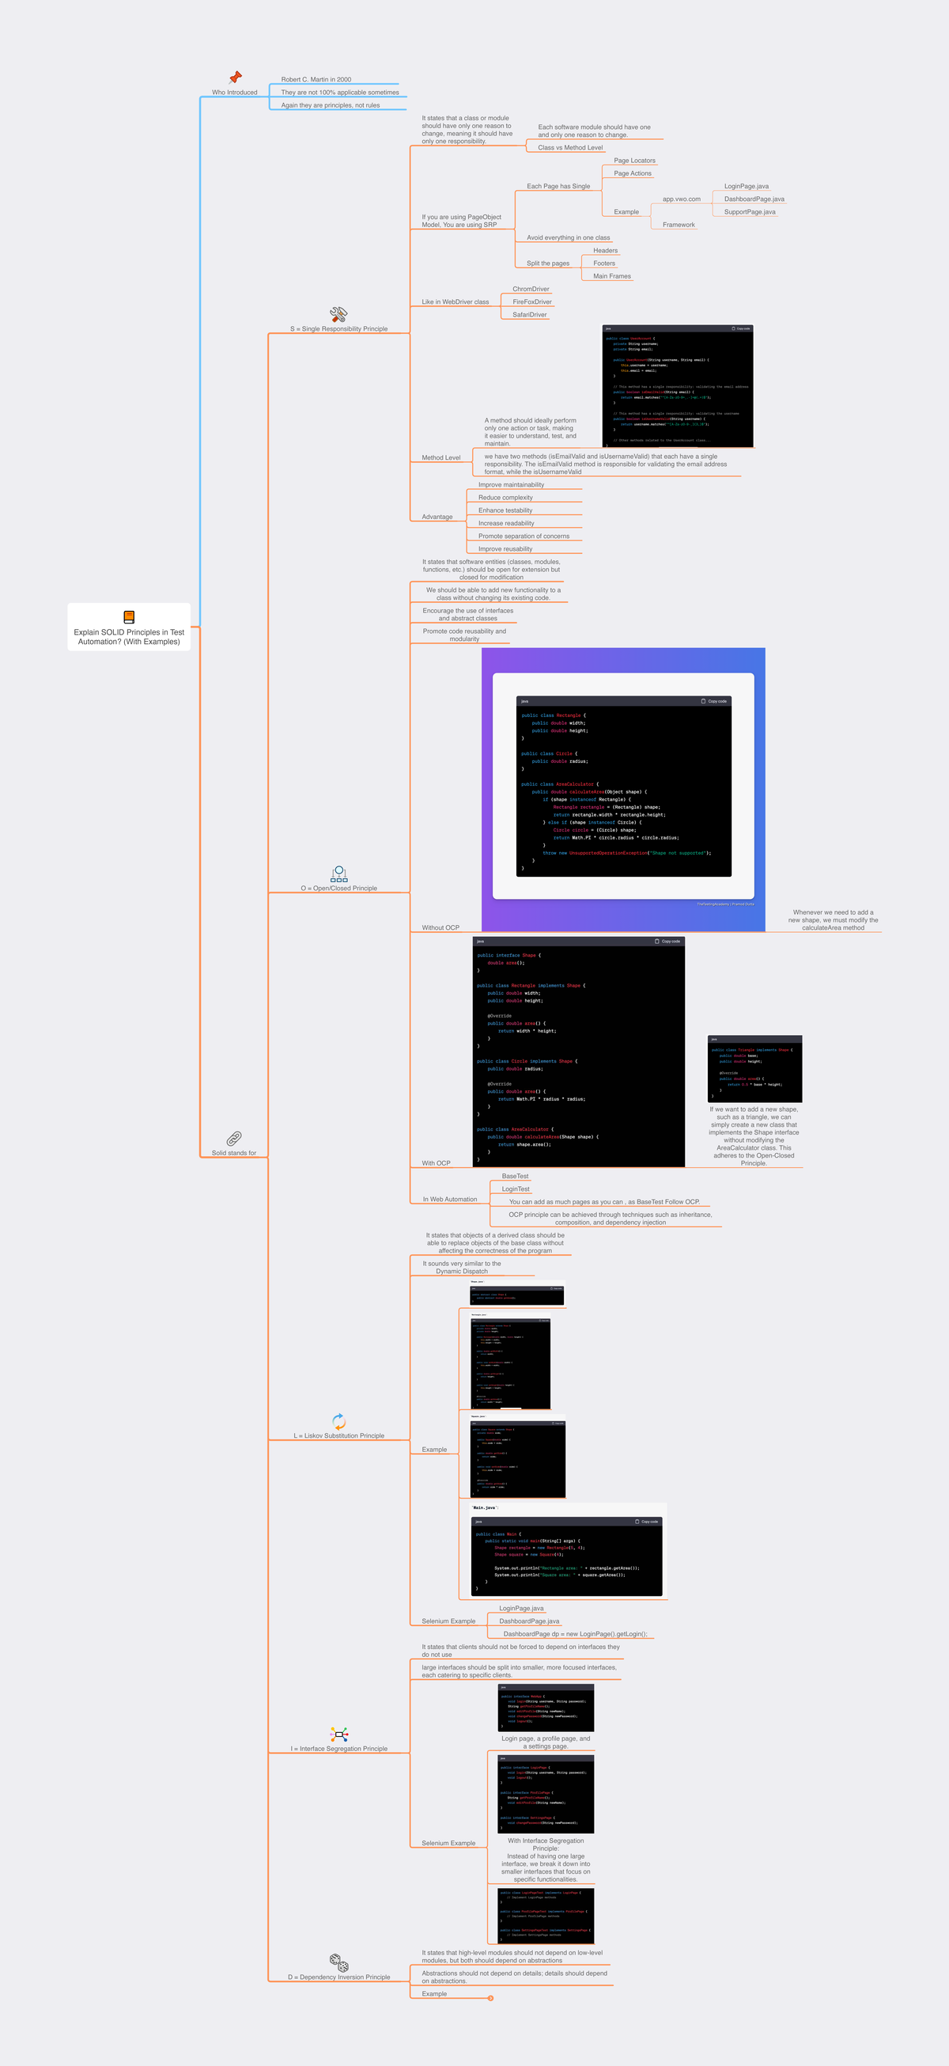Viewport: 949px width, 2066px height.
Task: Select the In Web Automation branch node
Action: tap(450, 1199)
